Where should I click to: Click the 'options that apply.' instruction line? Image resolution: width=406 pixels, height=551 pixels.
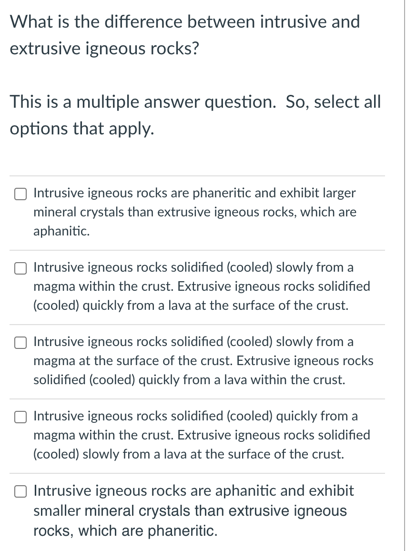82,129
